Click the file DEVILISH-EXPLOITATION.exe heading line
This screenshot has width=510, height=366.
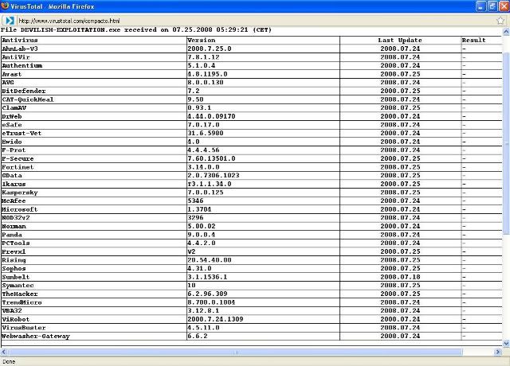tap(136, 30)
